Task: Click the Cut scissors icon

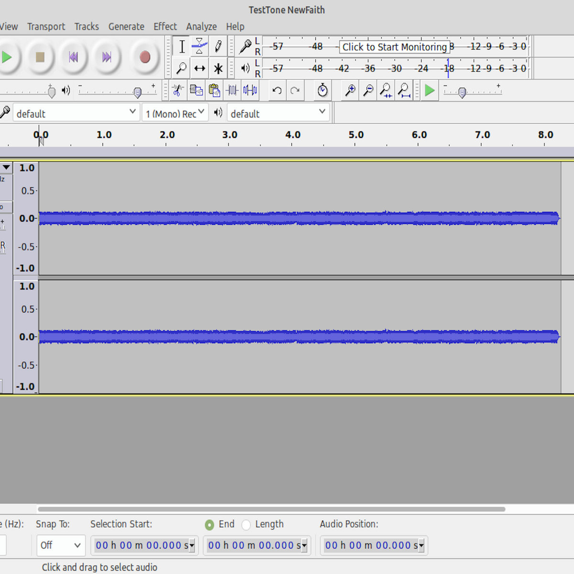Action: [x=178, y=90]
